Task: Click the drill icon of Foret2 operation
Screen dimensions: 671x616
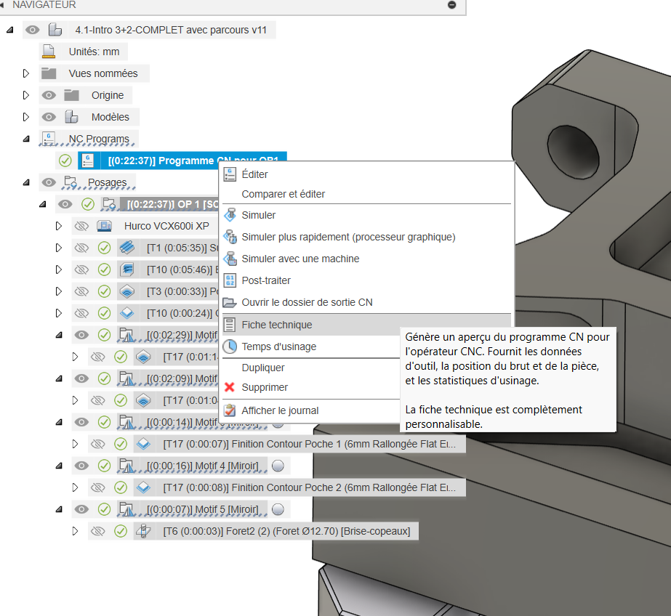Action: [143, 531]
